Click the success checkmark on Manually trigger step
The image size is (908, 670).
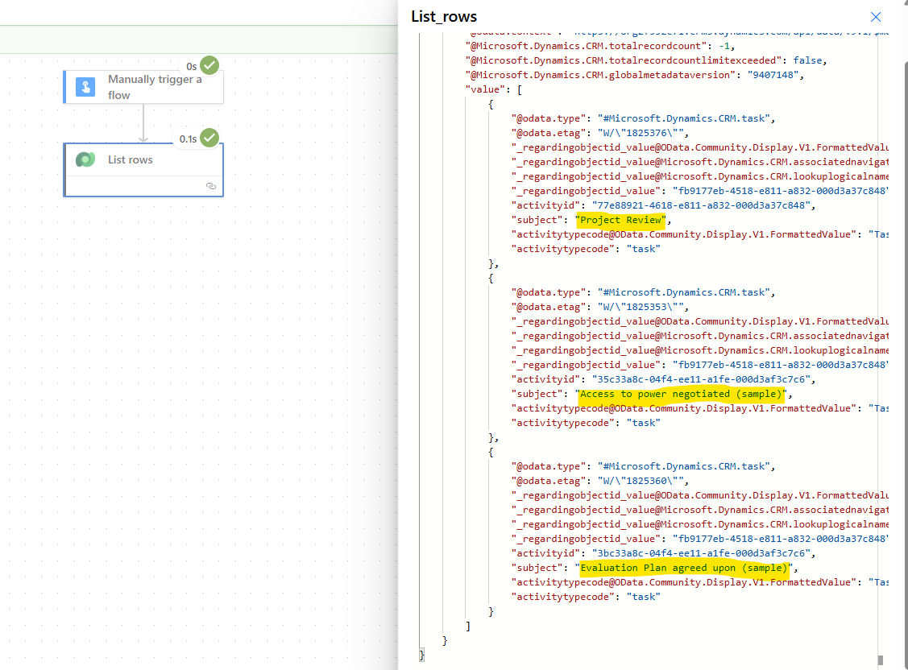click(x=209, y=65)
